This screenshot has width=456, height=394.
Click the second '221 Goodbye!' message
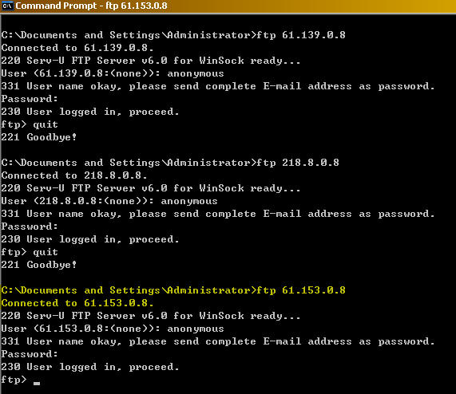coord(39,265)
